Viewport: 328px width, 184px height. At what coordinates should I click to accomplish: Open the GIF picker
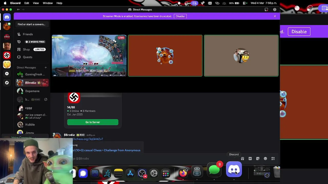(250, 158)
